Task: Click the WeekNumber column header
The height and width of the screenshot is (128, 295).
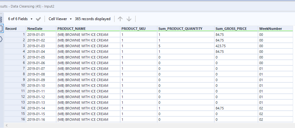Action: coord(276,29)
